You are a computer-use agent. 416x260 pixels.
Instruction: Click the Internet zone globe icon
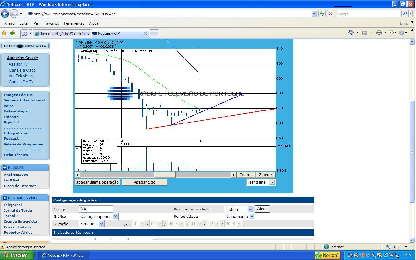(326, 247)
